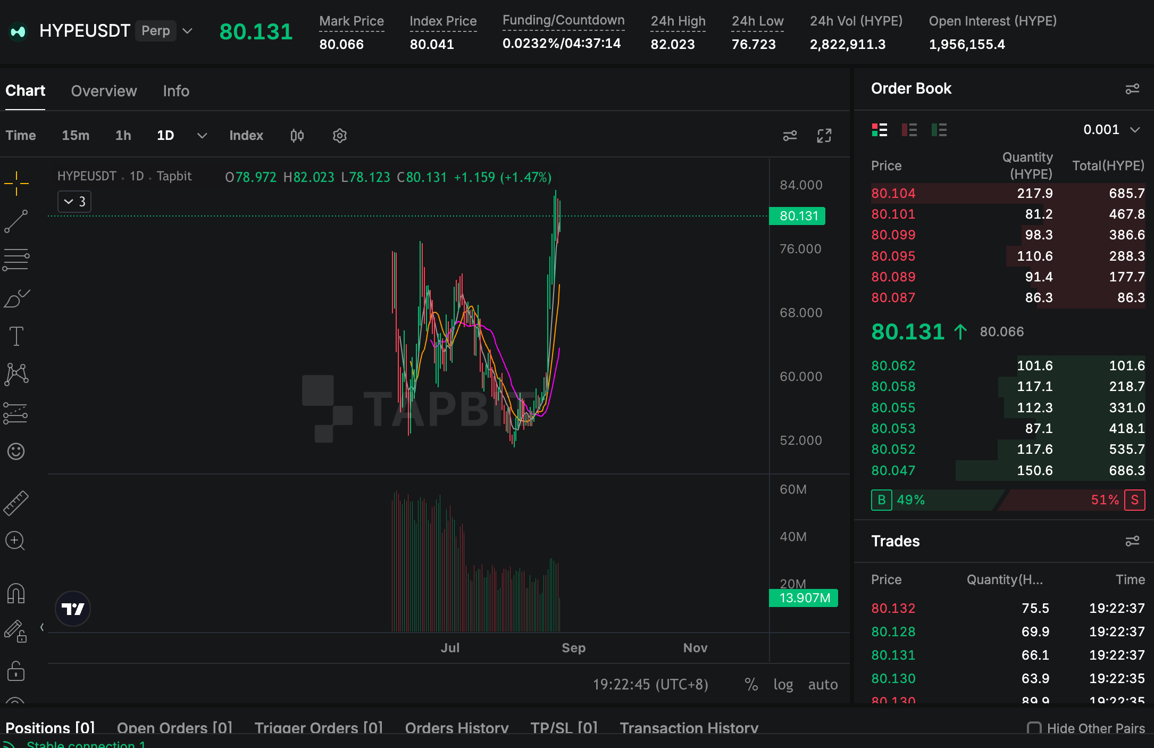Open the TP/SL tab

[564, 728]
